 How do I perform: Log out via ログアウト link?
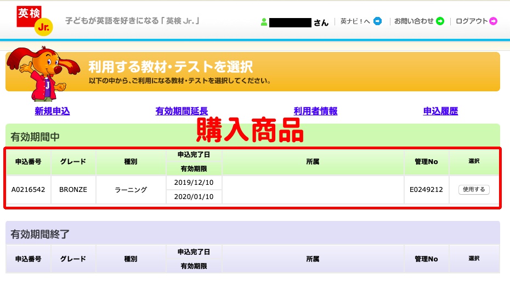(x=472, y=21)
